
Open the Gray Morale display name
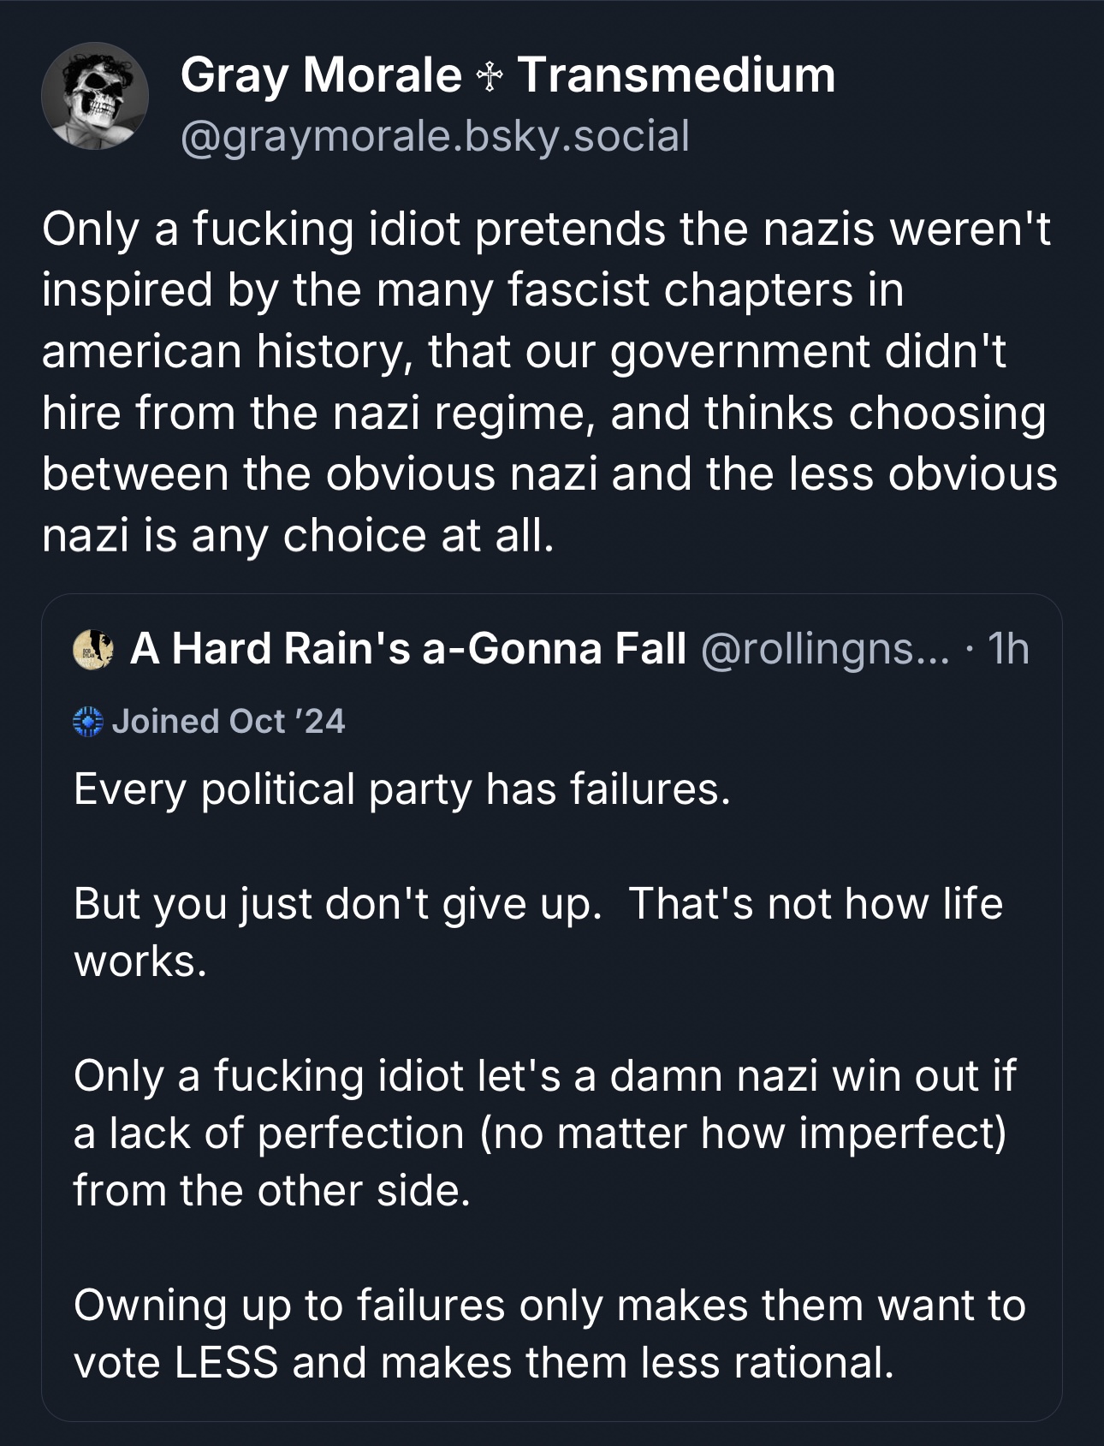coord(321,75)
